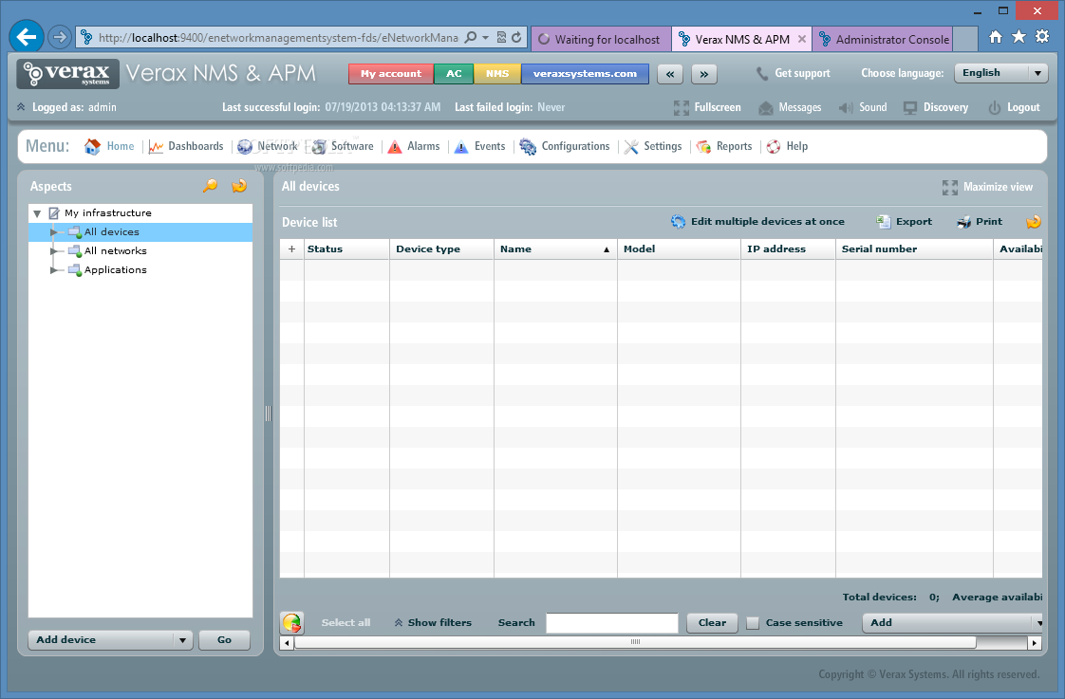Click the Go button

224,640
